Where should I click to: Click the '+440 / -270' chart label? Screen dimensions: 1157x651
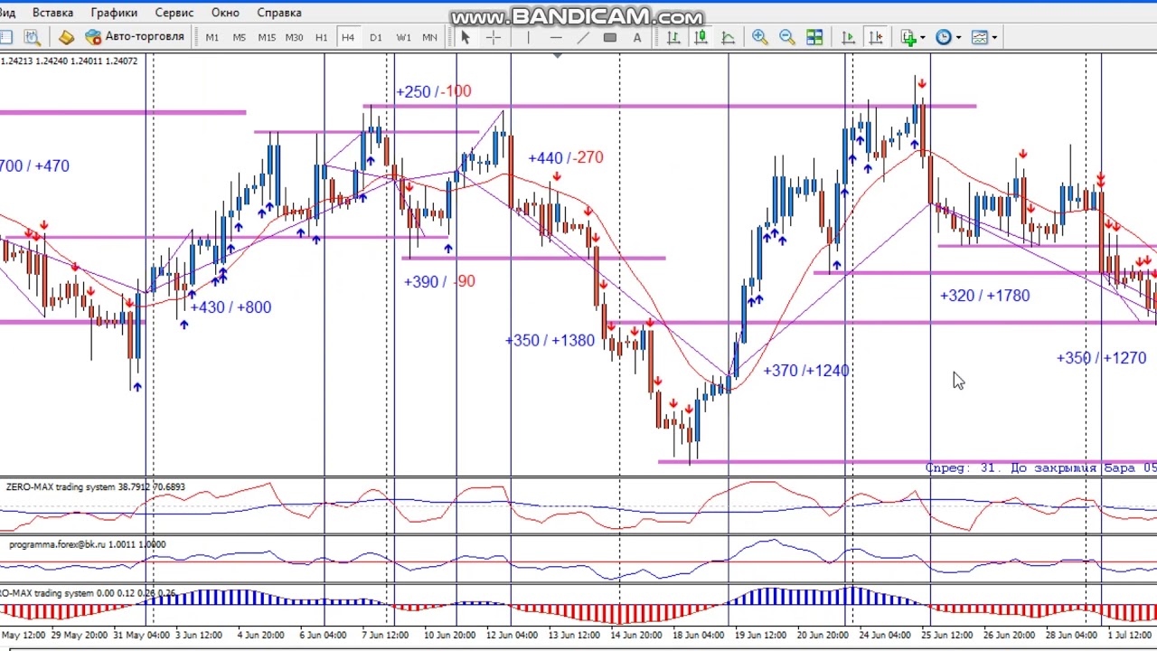coord(565,157)
